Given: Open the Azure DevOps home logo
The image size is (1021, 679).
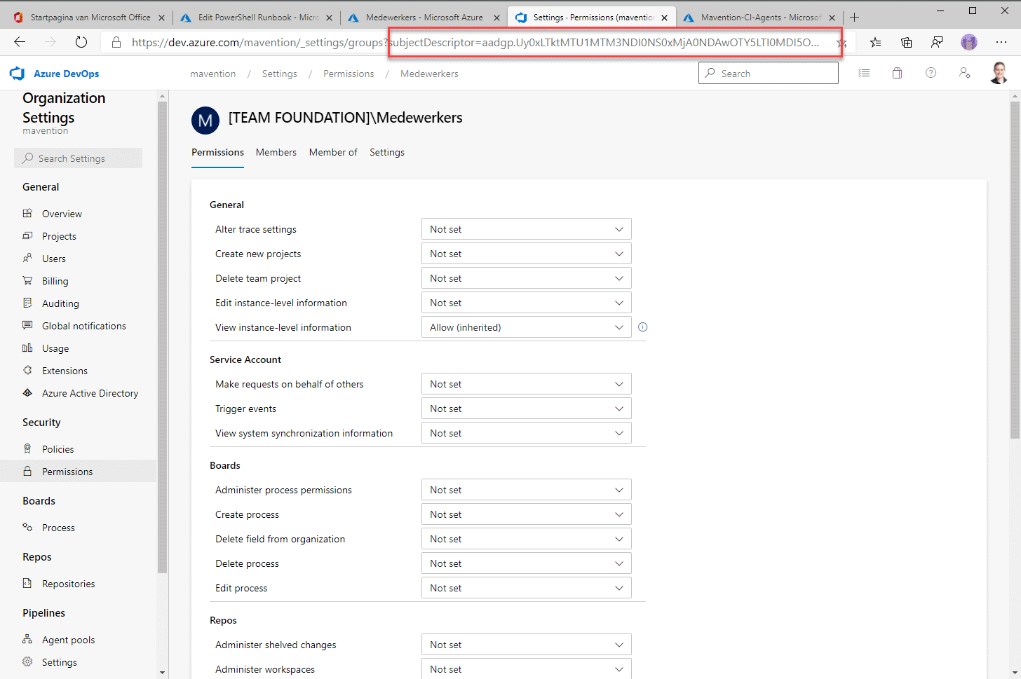Looking at the screenshot, I should tap(18, 74).
